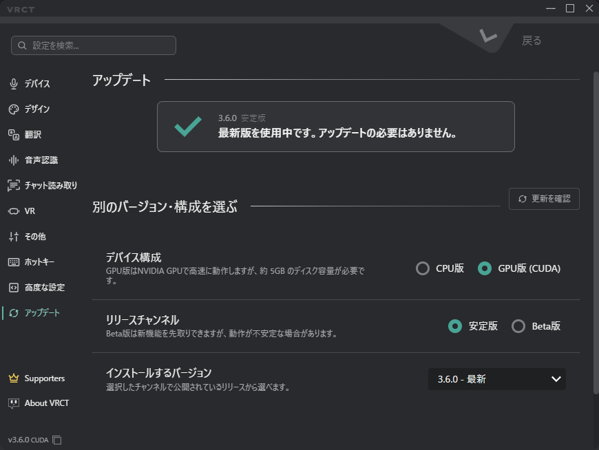The width and height of the screenshot is (599, 450).
Task: Click the 最新版を使用中です status message
Action: coord(337,133)
